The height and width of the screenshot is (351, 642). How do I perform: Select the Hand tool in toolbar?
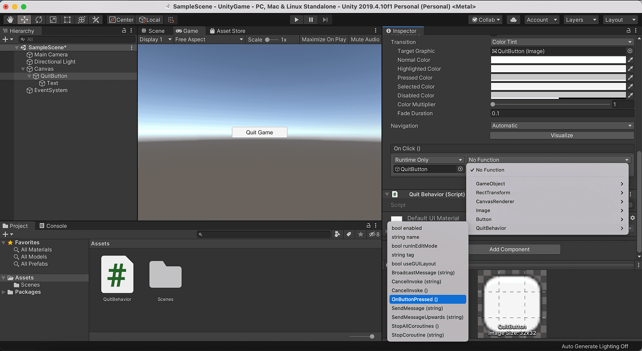(11, 20)
